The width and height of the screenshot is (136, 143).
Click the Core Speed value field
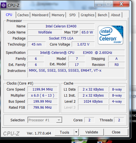43,89
